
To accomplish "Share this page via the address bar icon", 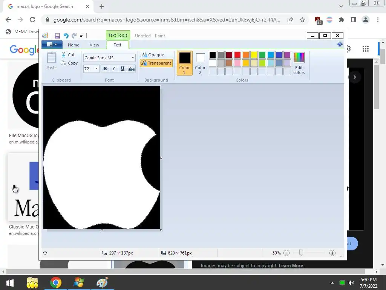I will pos(290,20).
